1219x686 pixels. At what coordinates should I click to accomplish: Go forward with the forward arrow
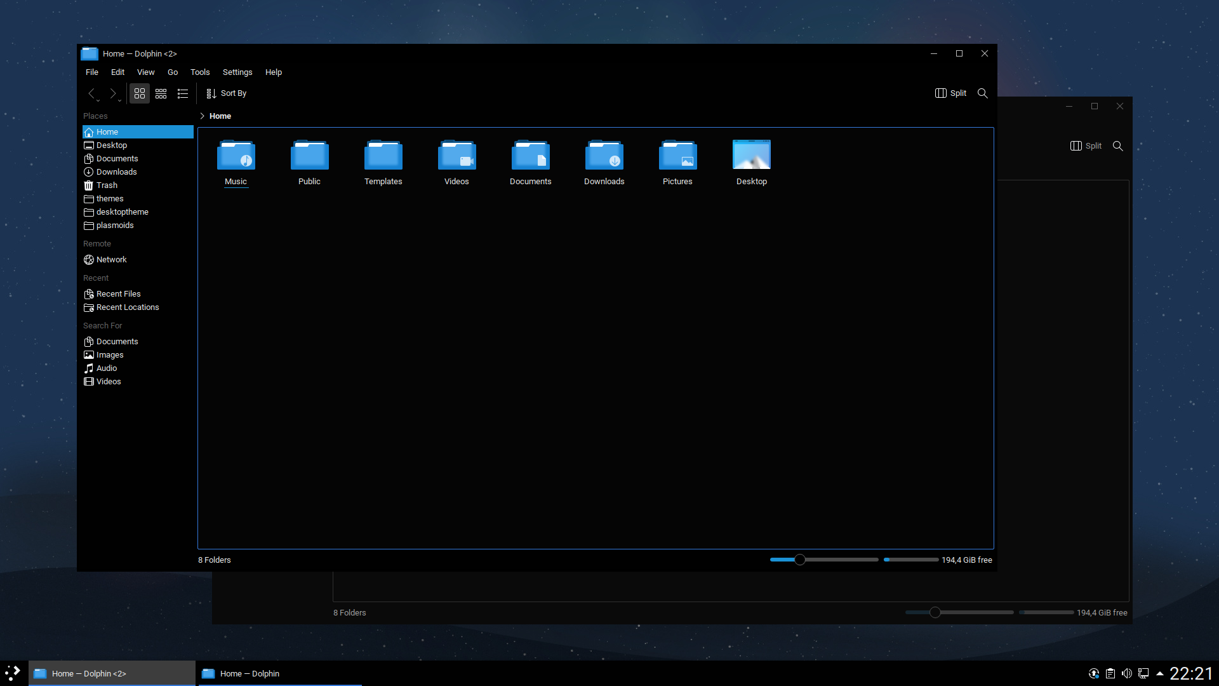[114, 93]
